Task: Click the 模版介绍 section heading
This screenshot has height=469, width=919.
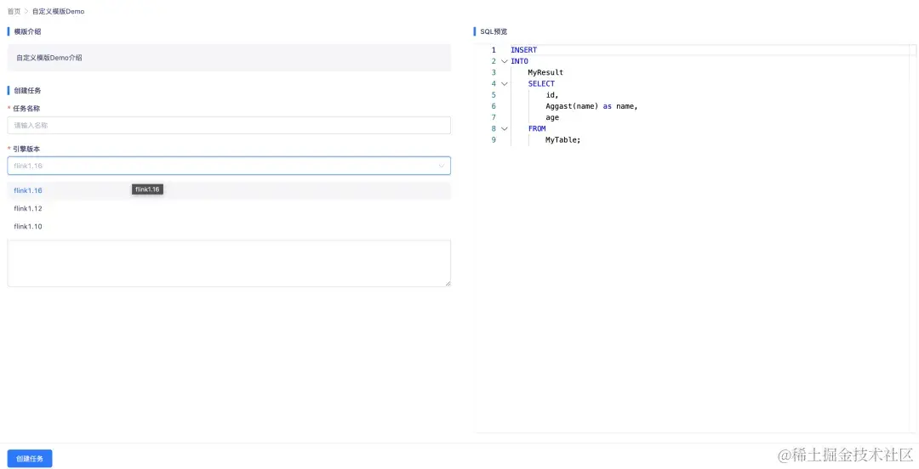Action: click(x=27, y=31)
